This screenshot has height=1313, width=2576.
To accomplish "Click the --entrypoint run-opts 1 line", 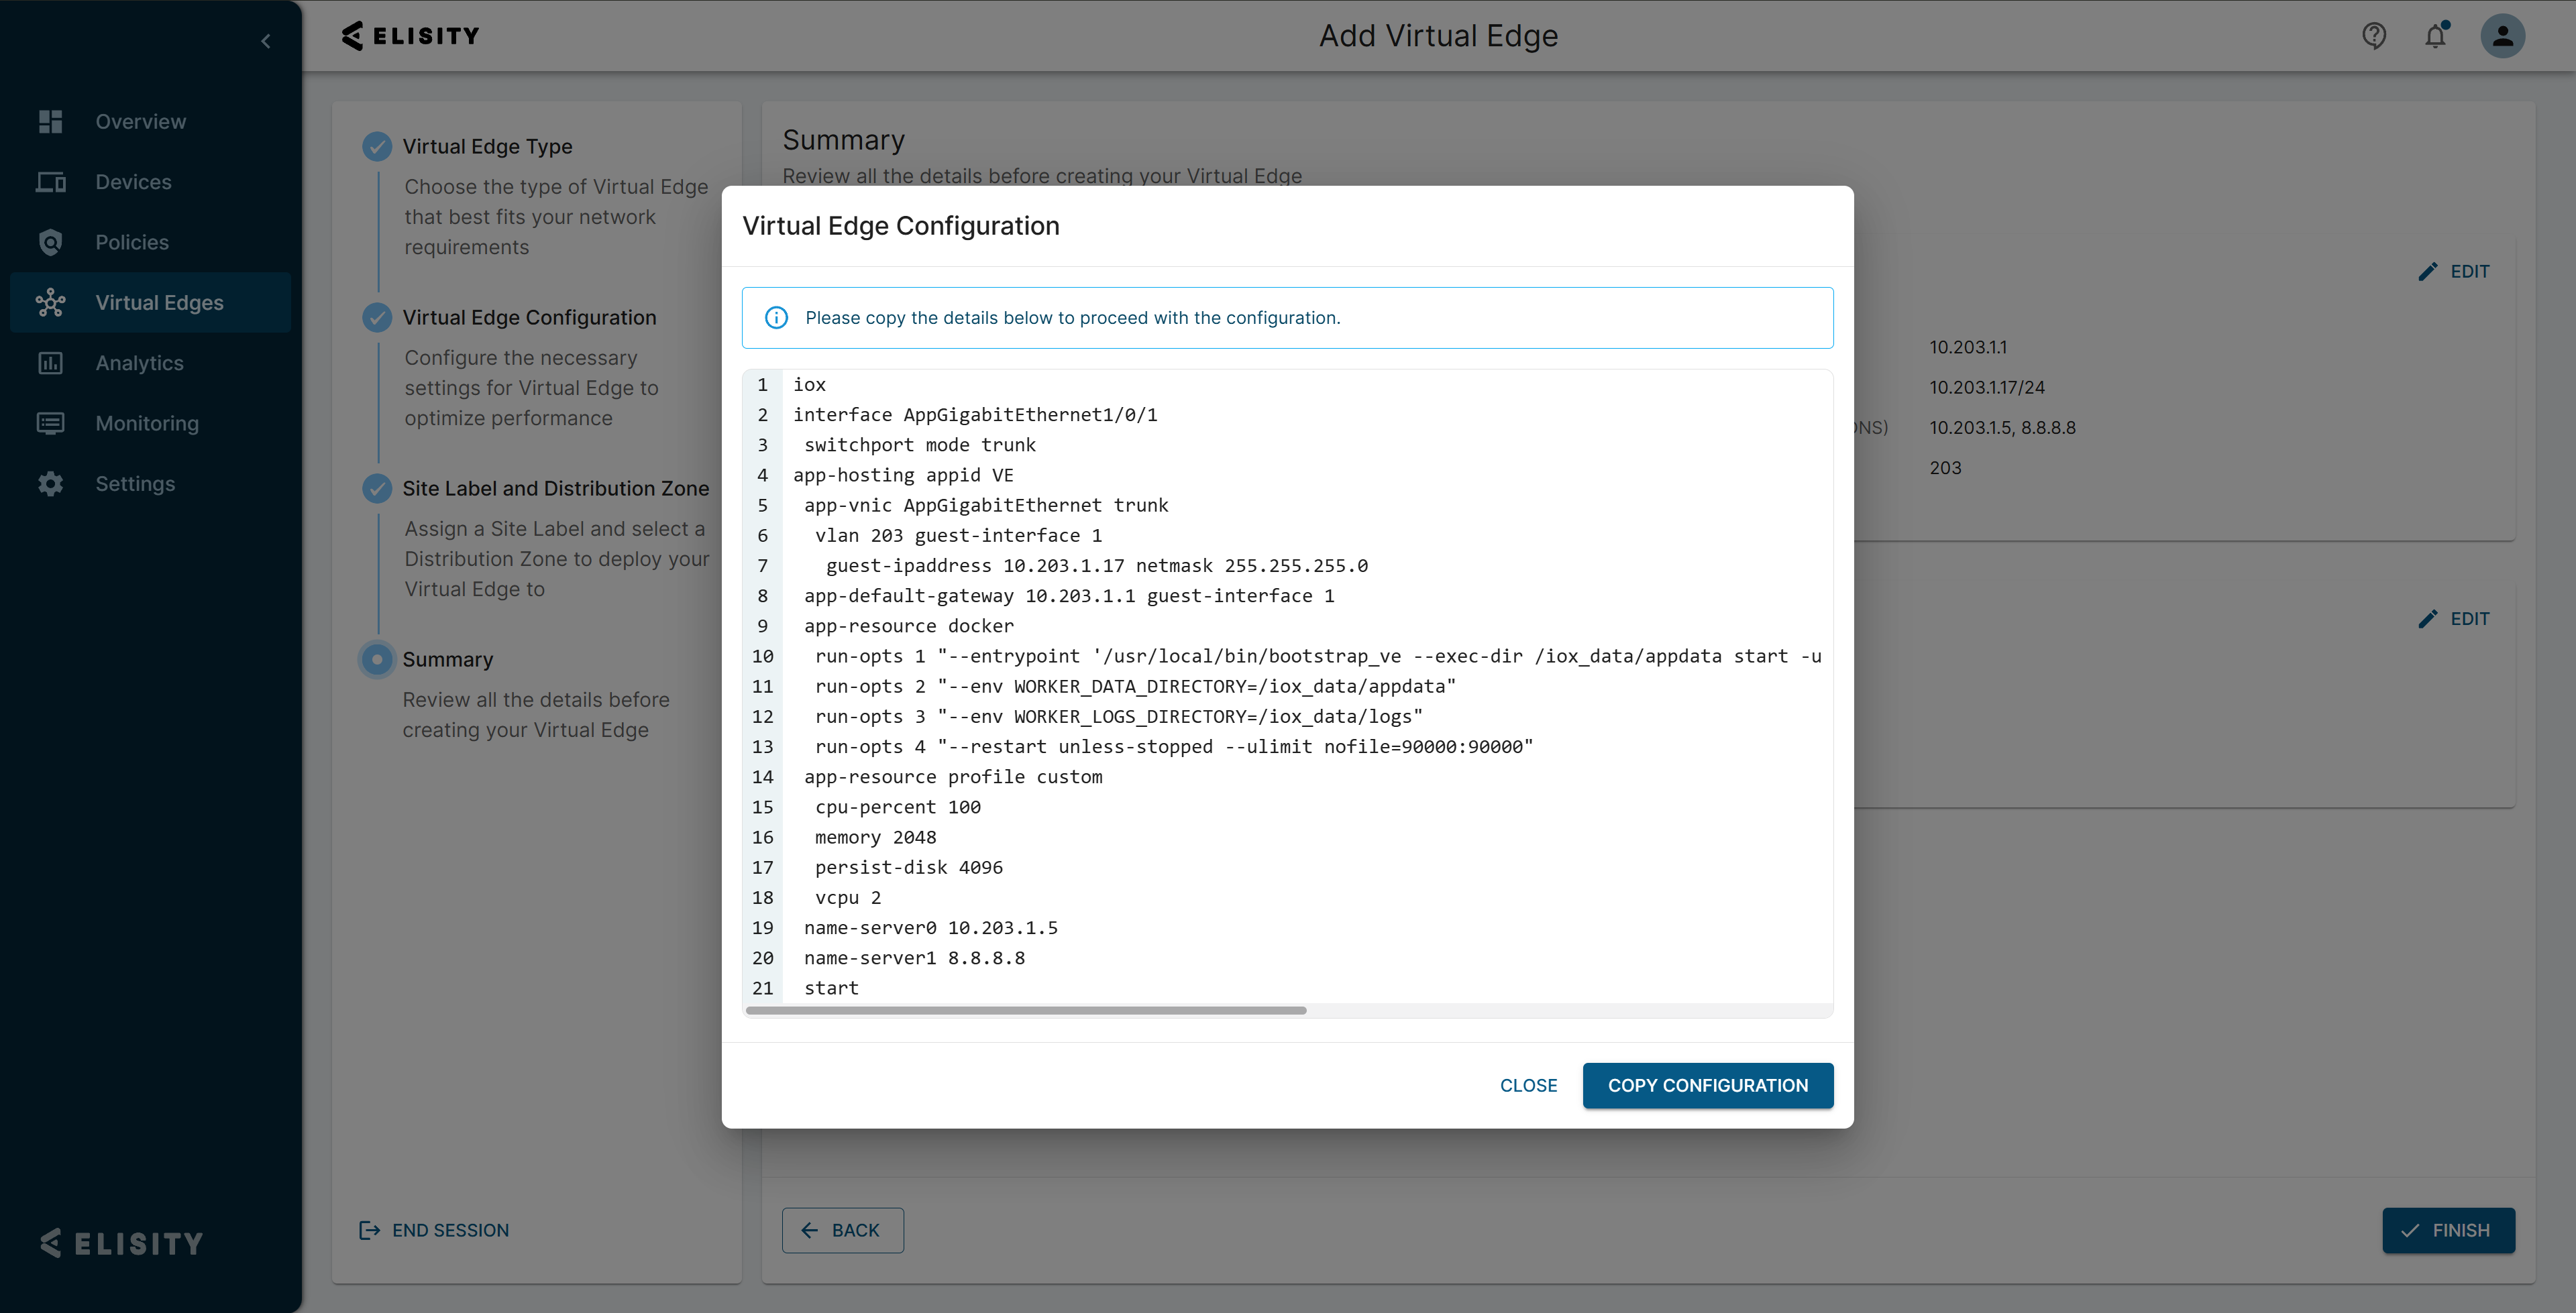I will pos(1318,656).
